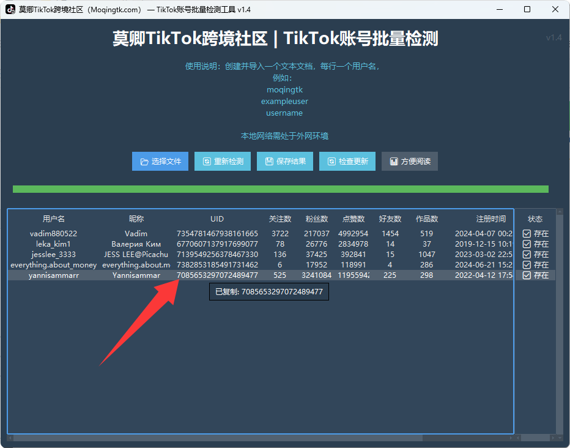Click UID 7354781467938161665 to copy it
This screenshot has width=570, height=448.
tap(217, 234)
